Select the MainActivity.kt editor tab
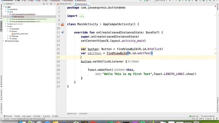 (x=82, y=4)
